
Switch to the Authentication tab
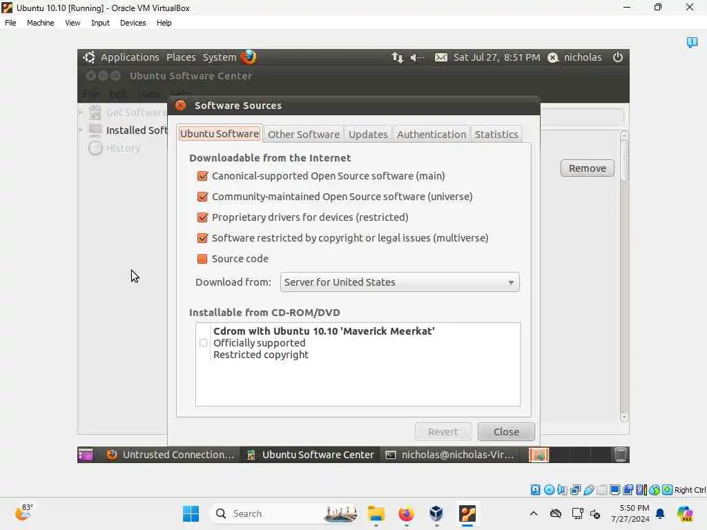click(x=431, y=135)
